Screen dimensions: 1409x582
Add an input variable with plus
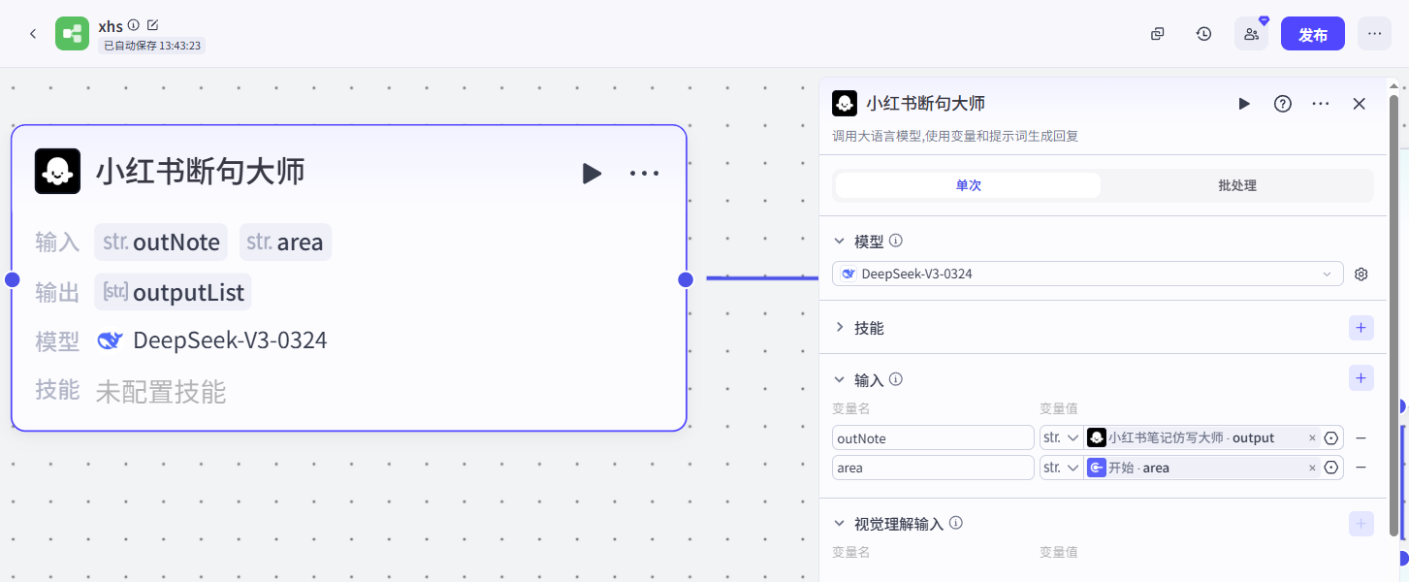(x=1361, y=378)
